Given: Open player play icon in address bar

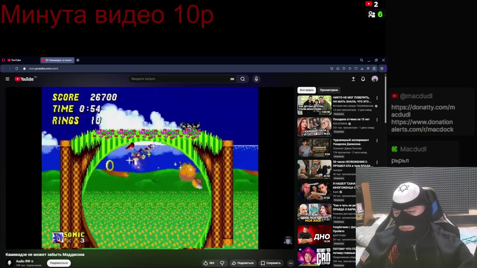Looking at the screenshot, I should point(350,68).
